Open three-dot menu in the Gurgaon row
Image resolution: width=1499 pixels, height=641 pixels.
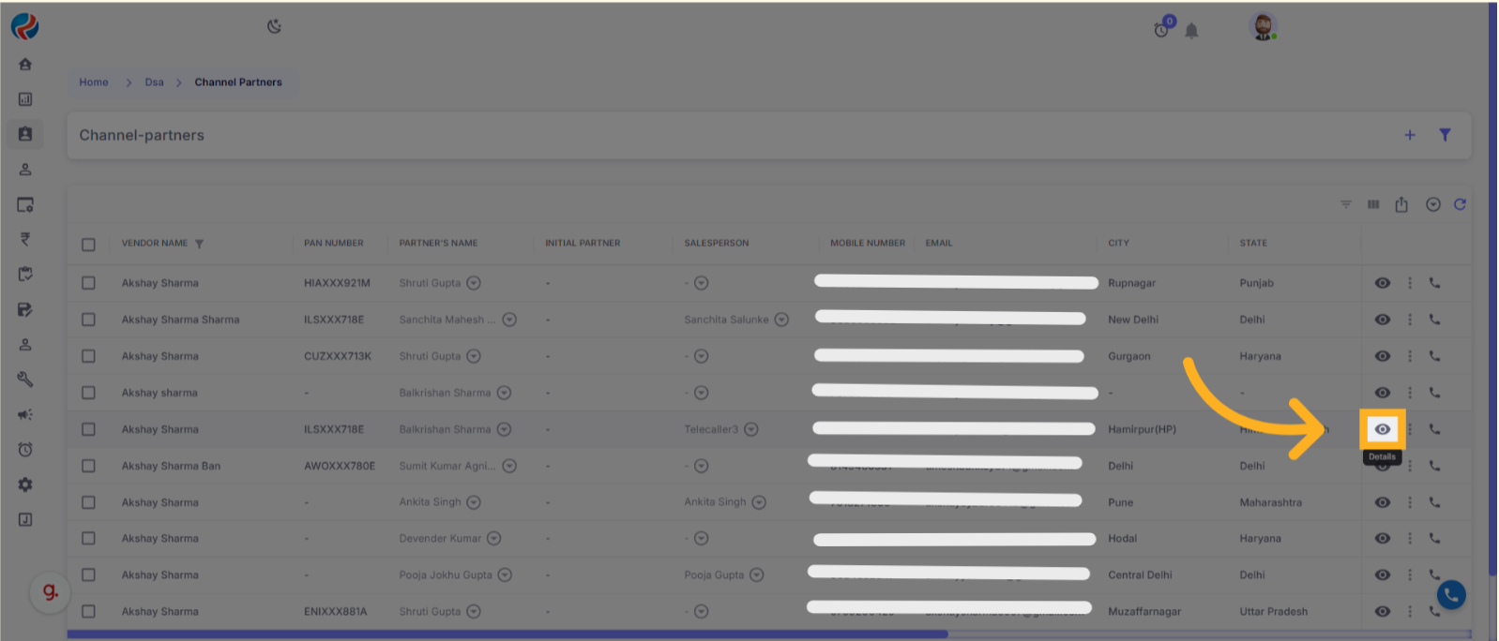pyautogui.click(x=1409, y=356)
